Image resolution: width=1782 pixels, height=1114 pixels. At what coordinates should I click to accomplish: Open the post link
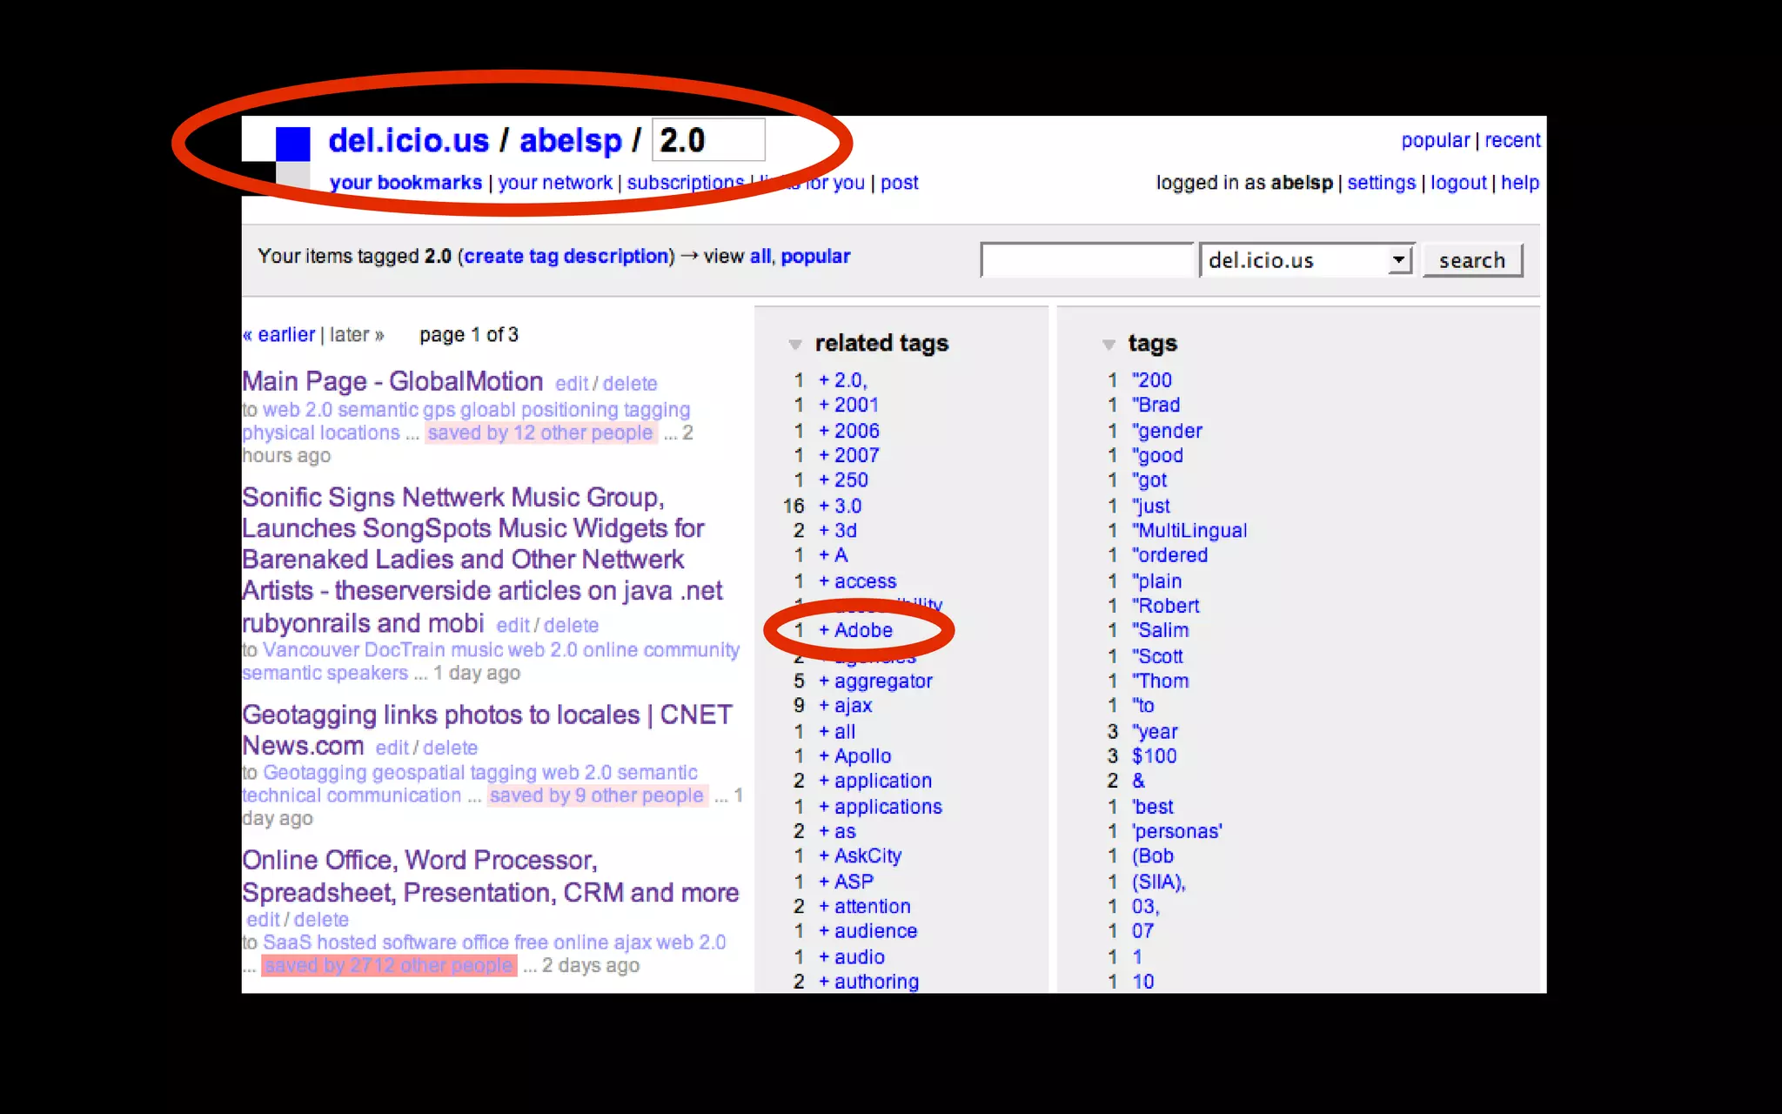899,183
